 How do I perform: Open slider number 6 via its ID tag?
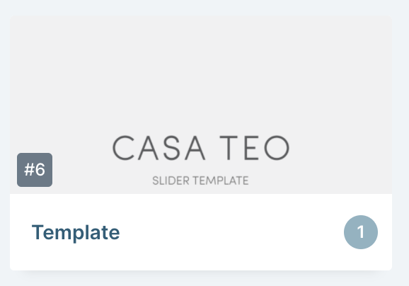coord(35,170)
